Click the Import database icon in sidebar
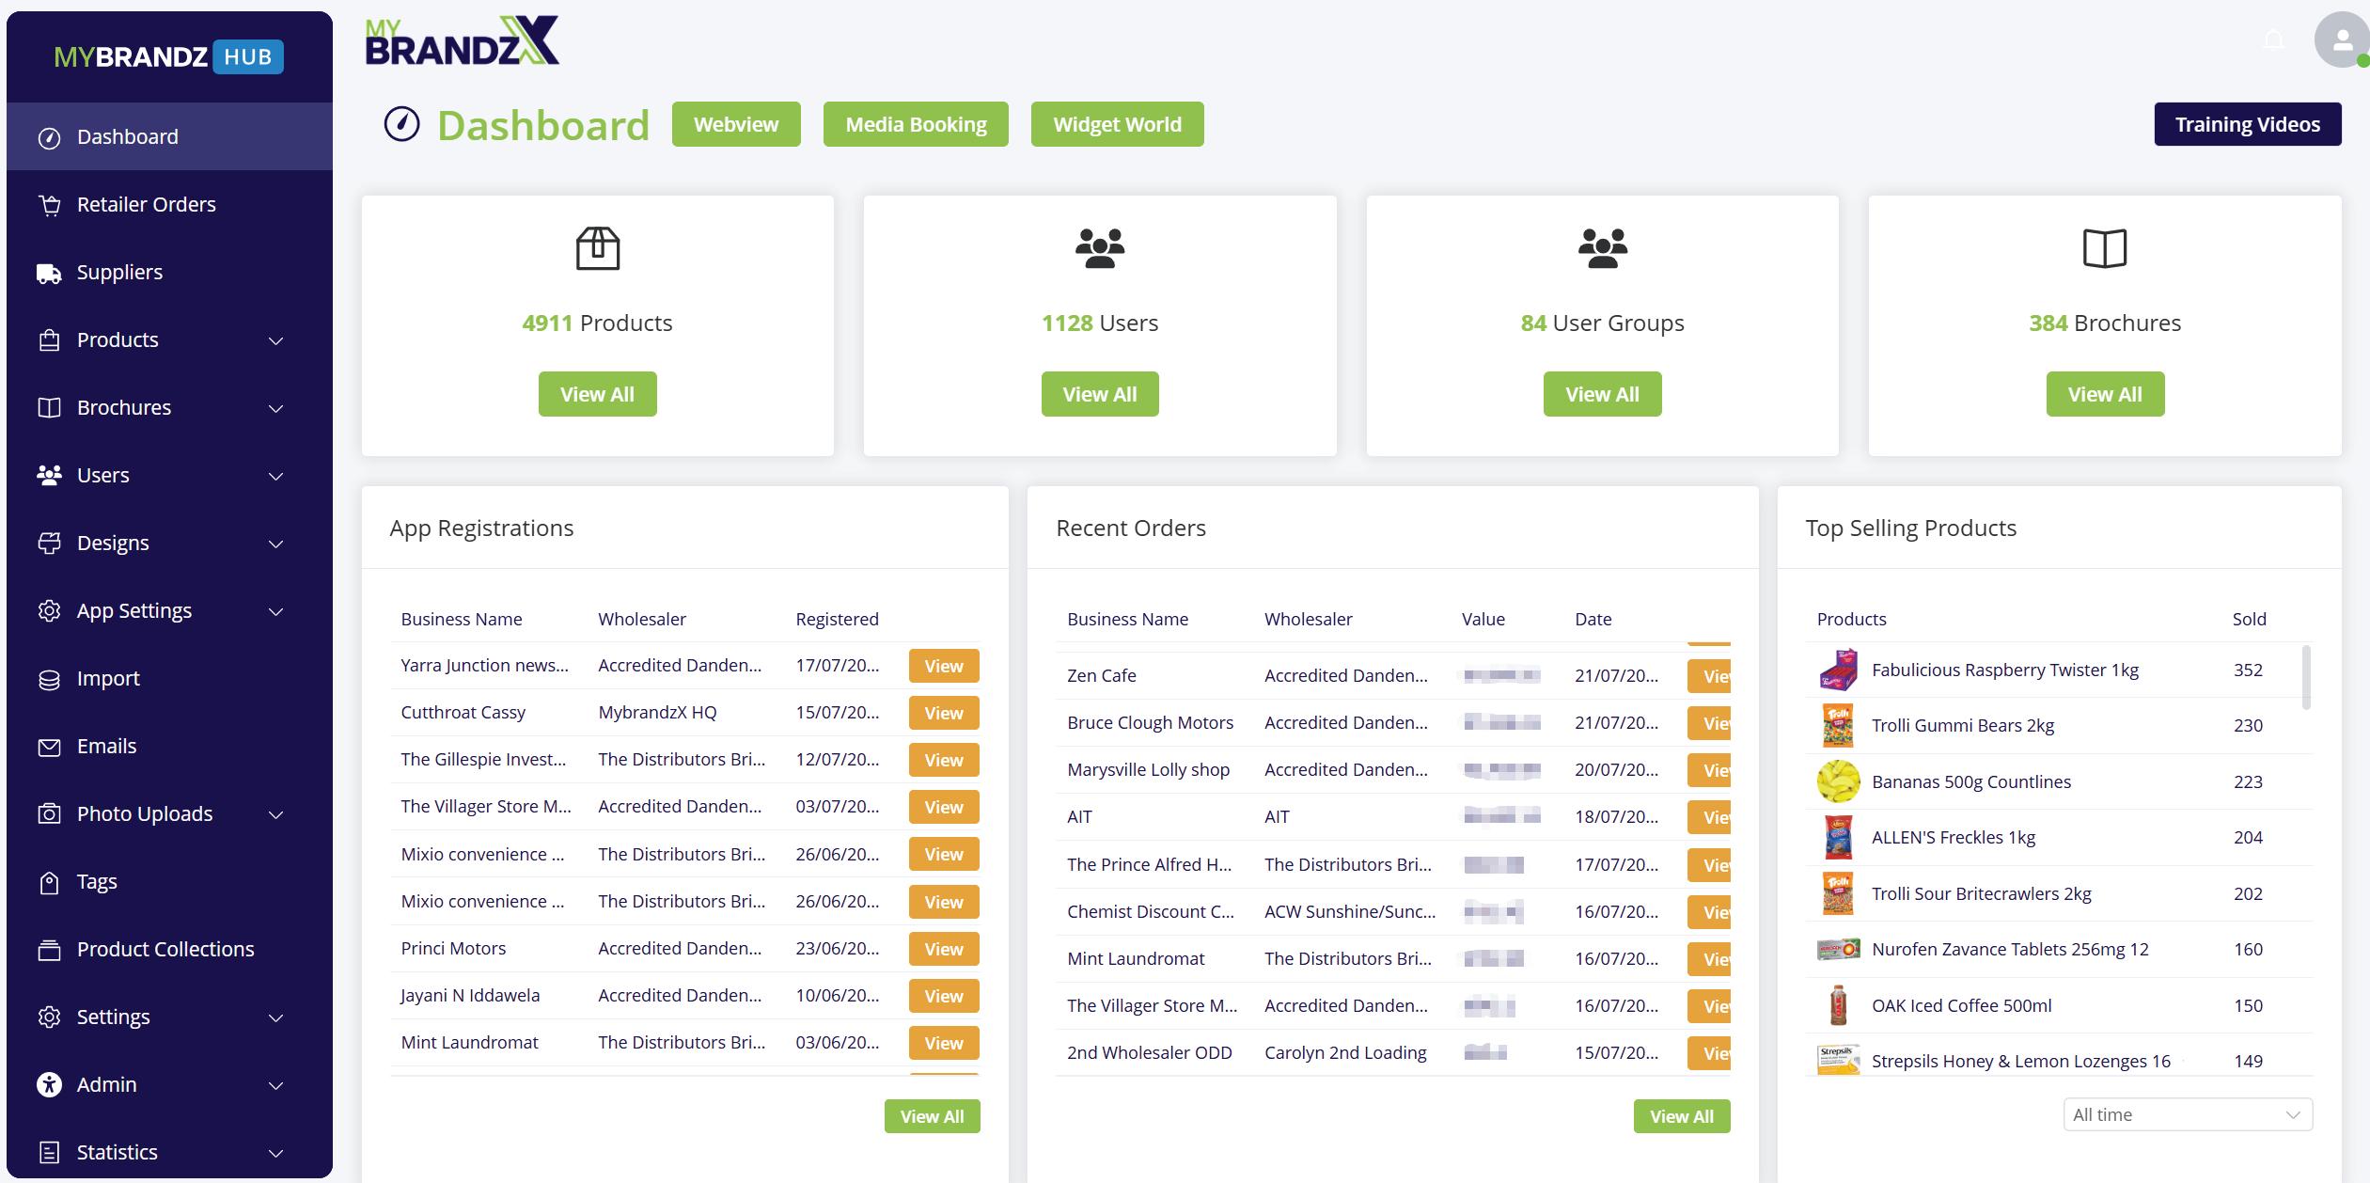 click(x=49, y=679)
